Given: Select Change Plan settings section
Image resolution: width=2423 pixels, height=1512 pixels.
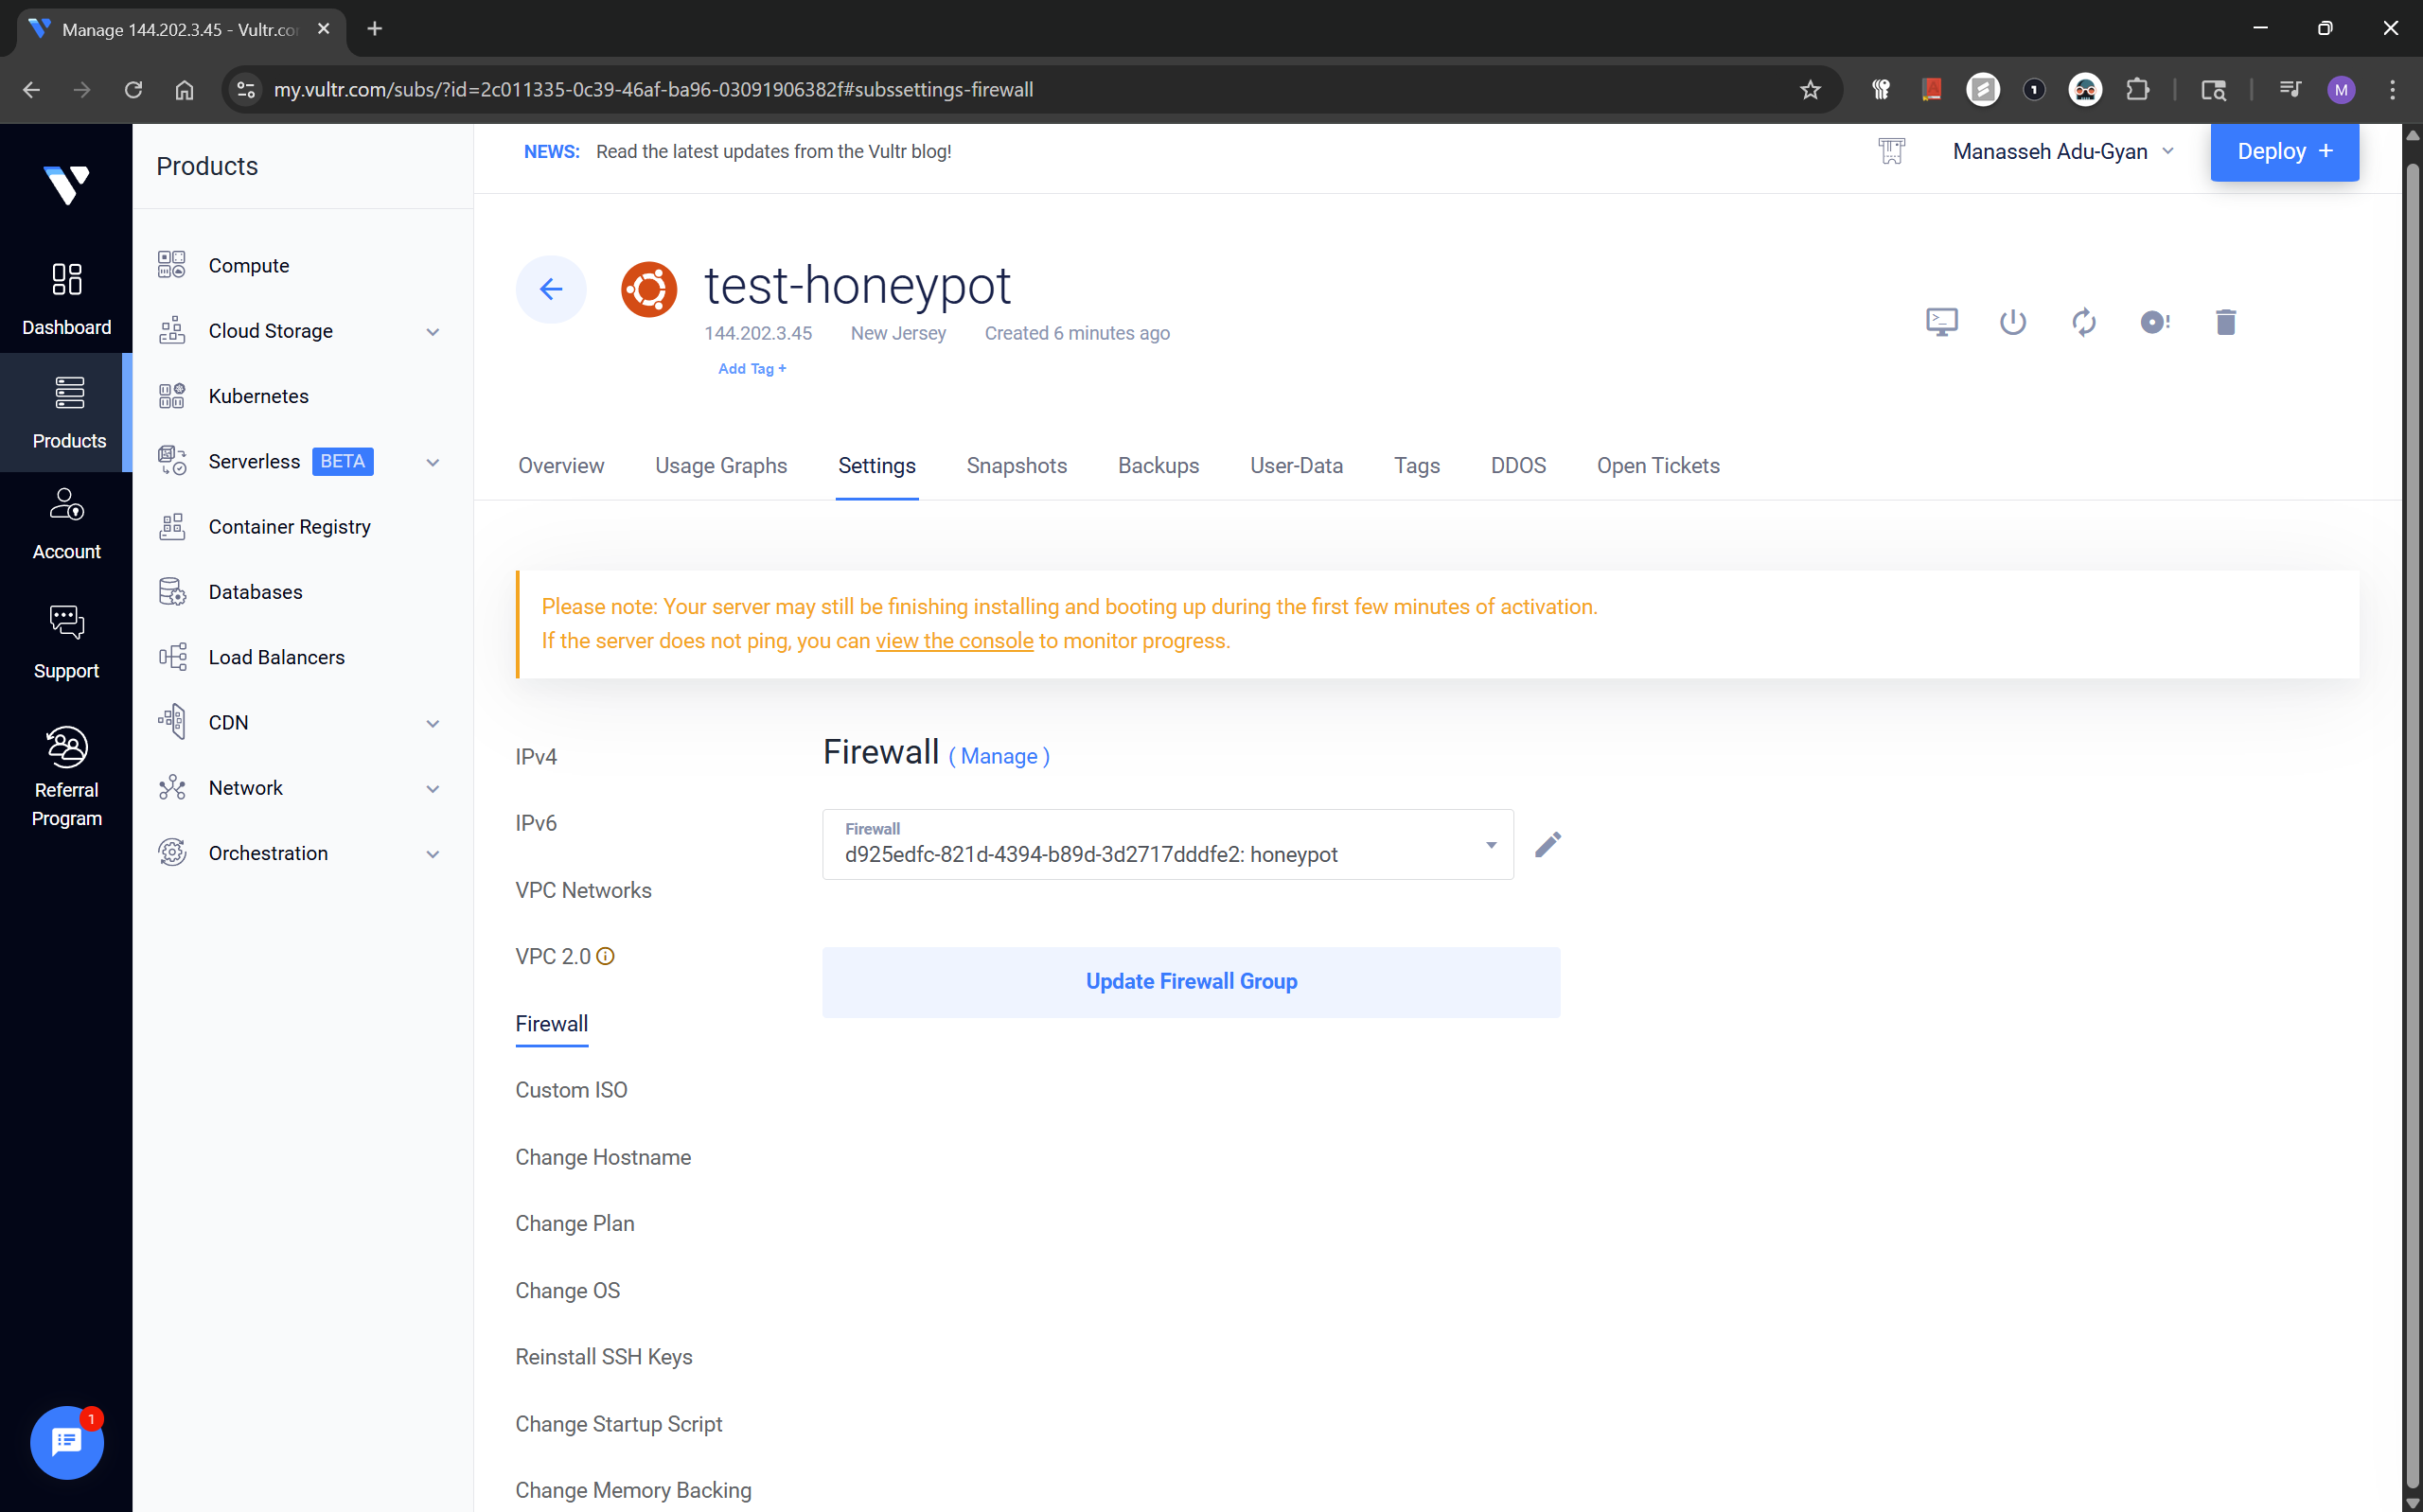Looking at the screenshot, I should [575, 1224].
